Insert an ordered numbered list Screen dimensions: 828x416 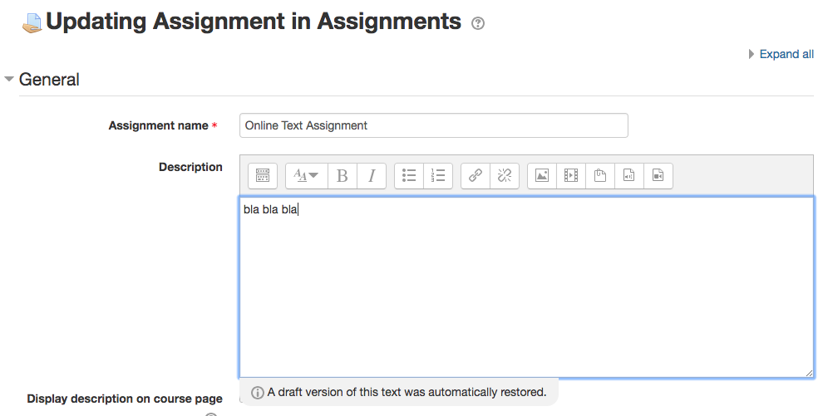(438, 175)
